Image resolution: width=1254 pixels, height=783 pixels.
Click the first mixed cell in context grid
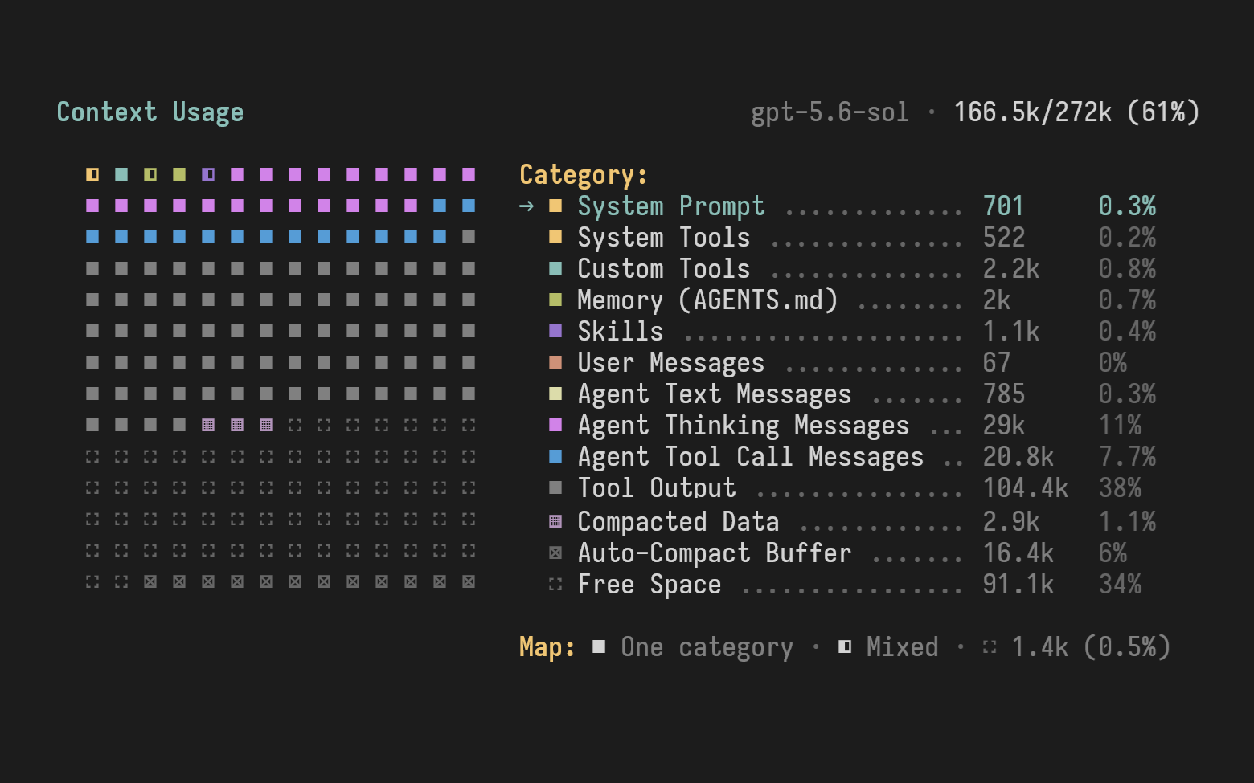pyautogui.click(x=92, y=174)
